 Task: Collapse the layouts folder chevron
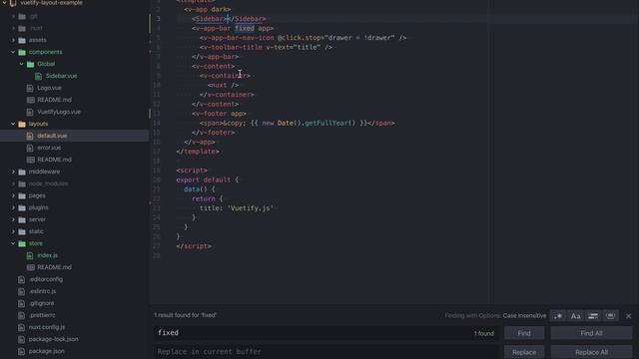click(13, 124)
